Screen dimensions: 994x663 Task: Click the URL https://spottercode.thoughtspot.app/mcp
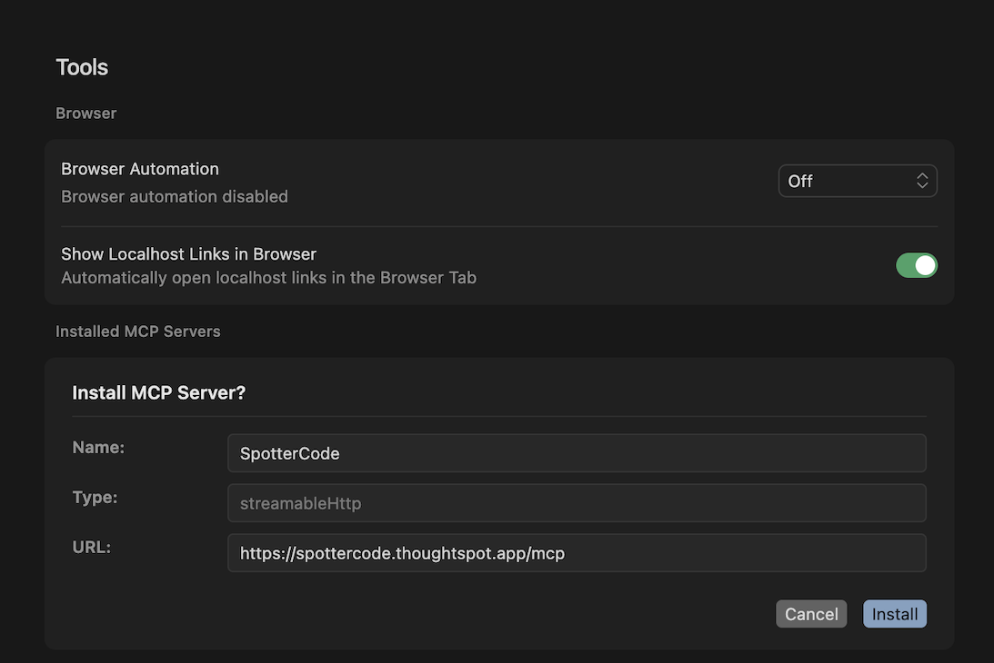402,552
